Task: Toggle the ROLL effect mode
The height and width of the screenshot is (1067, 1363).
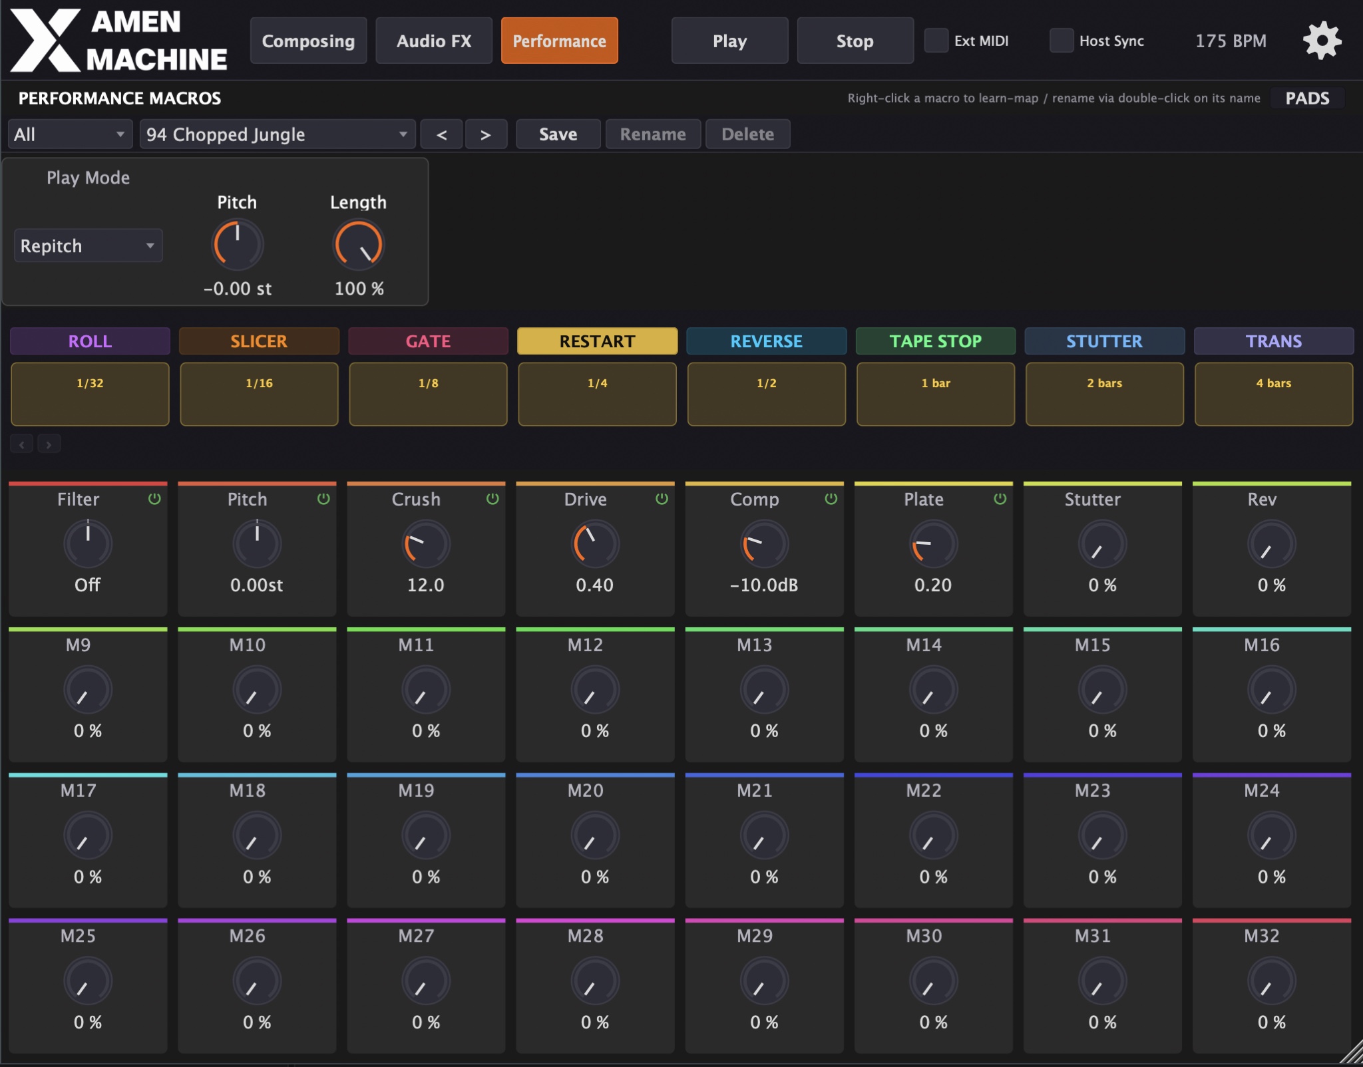Action: 90,341
